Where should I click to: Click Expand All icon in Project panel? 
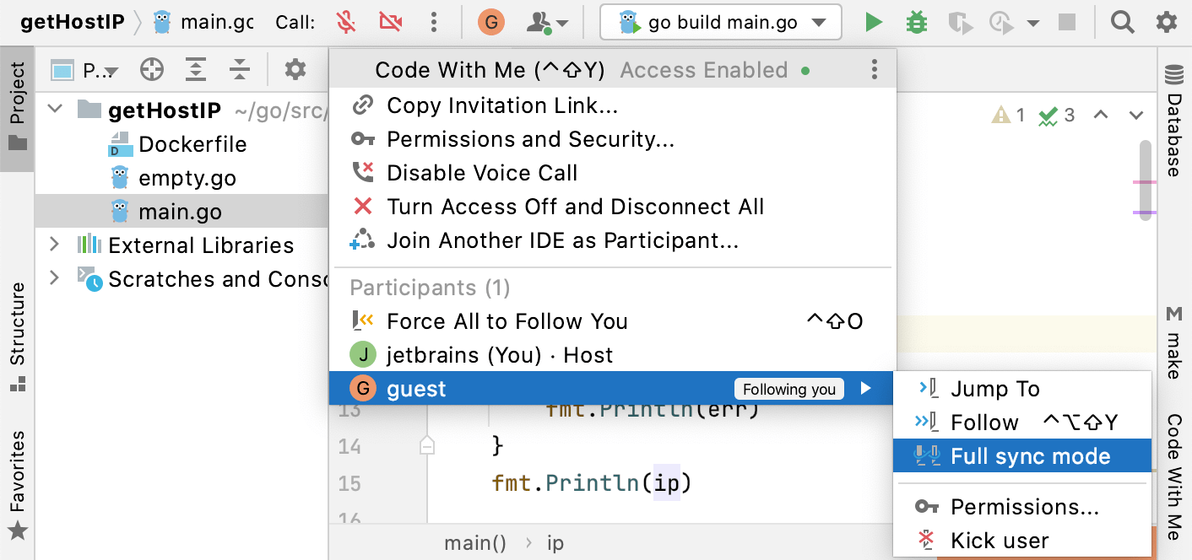[196, 70]
